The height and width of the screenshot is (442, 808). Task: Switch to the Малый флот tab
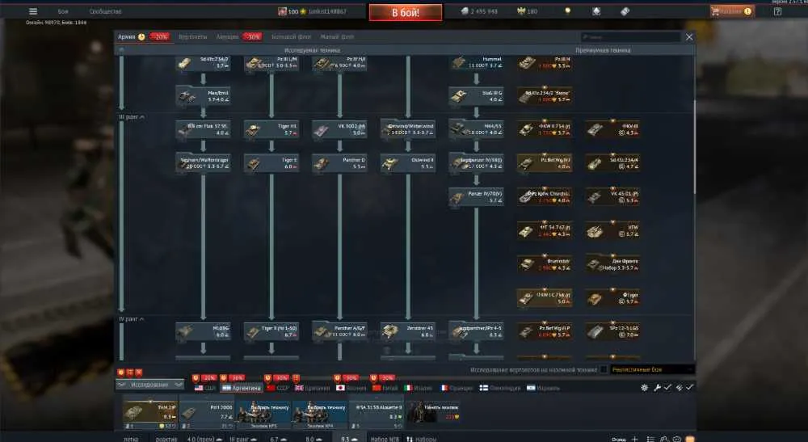click(337, 36)
